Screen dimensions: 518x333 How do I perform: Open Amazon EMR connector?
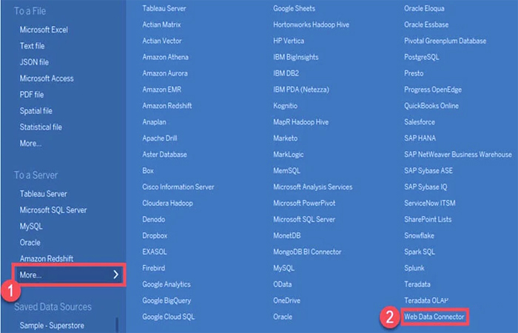161,90
